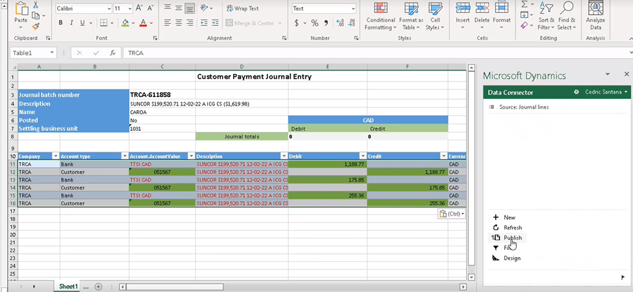The height and width of the screenshot is (292, 633).
Task: Click Wrap Text button
Action: 243,8
